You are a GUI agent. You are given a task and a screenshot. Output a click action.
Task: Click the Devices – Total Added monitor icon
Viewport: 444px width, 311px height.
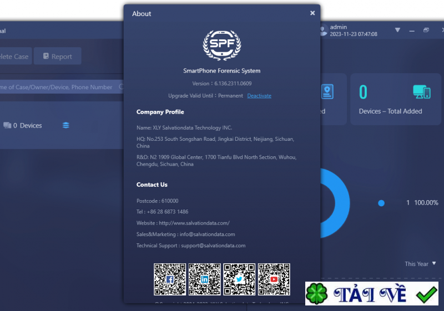(422, 92)
